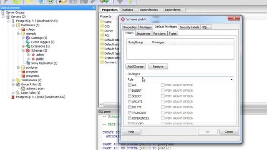
Task: Click the PostgreSQL 9.3 localhost:5433 server icon
Action: [x=13, y=21]
